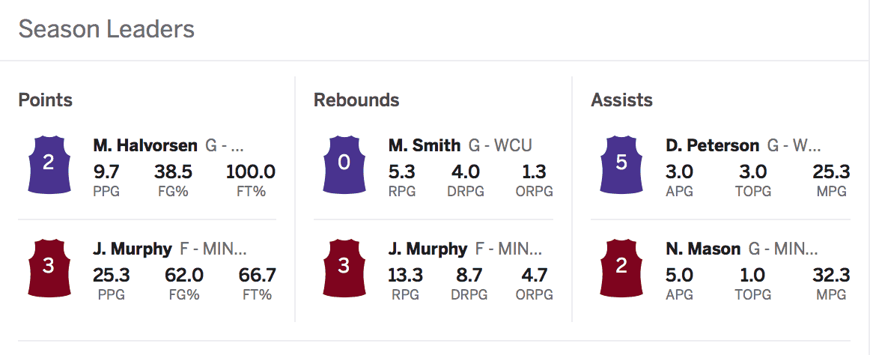Viewport: 870px width, 355px height.
Task: Open D. Peterson player link
Action: (713, 146)
